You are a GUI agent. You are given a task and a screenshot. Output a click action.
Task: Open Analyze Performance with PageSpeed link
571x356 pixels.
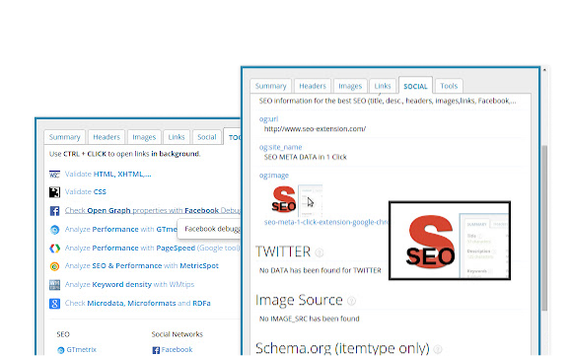coord(152,248)
